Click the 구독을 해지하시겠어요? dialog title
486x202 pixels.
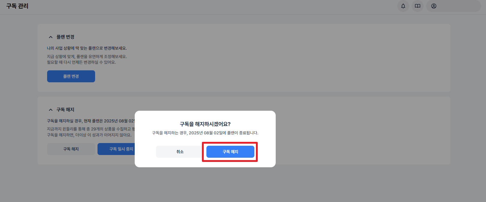point(205,124)
